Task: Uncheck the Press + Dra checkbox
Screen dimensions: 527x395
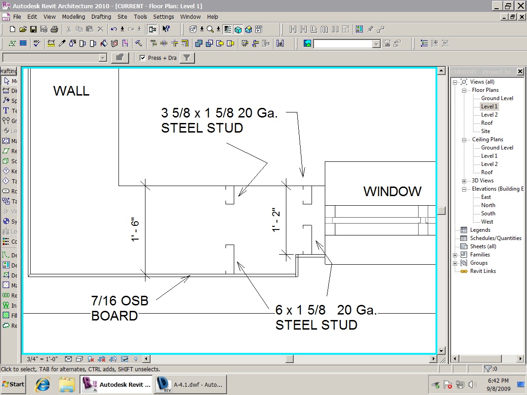Action: point(143,58)
